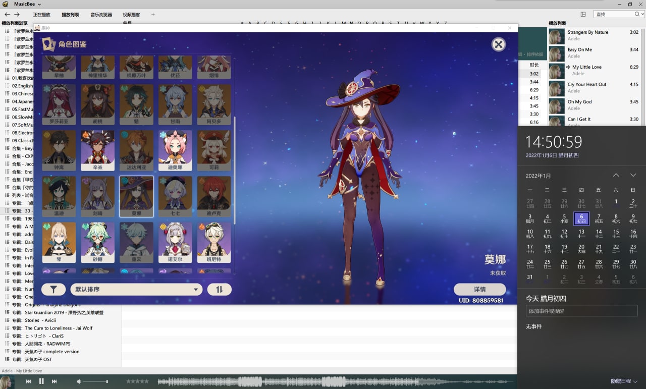
Task: Click the back arrow in MusicBee navigation
Action: click(x=7, y=15)
